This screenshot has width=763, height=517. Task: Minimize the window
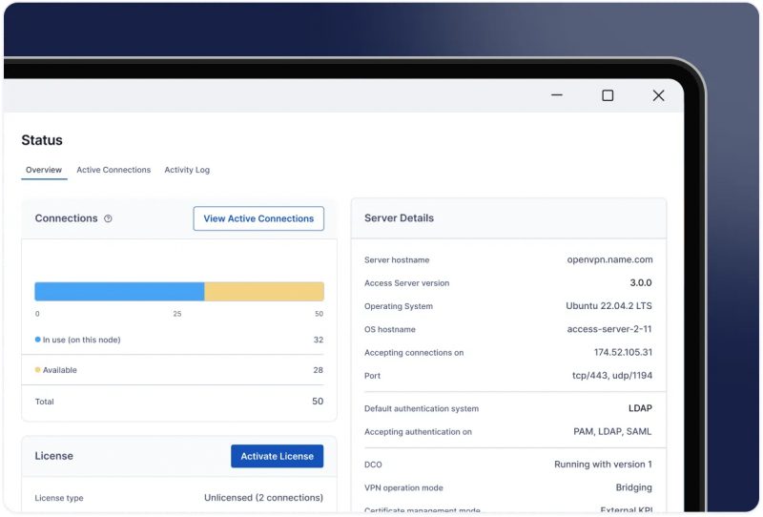(x=557, y=95)
